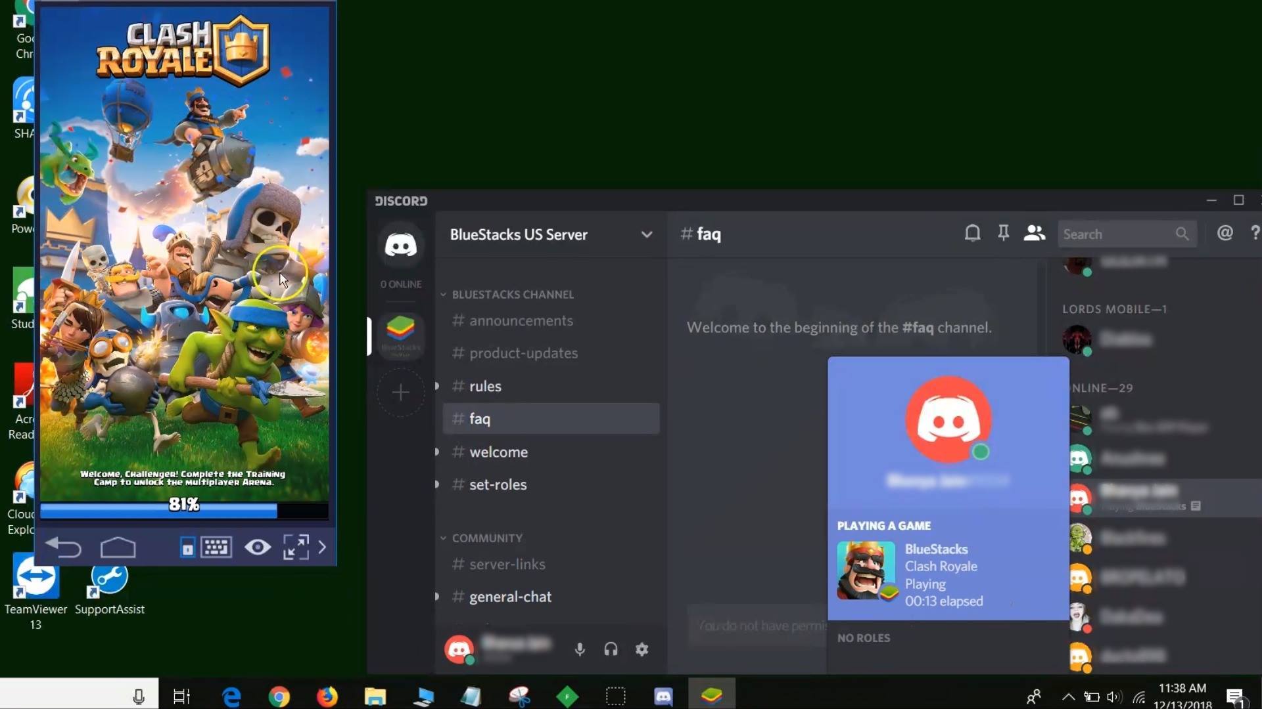This screenshot has width=1262, height=709.
Task: Open the BlueStacks US Server dropdown menu
Action: tap(647, 234)
